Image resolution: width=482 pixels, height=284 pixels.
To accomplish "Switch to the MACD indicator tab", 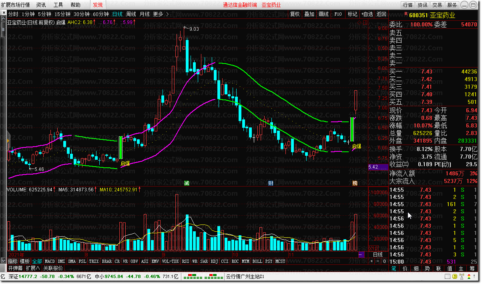I will tap(50, 261).
